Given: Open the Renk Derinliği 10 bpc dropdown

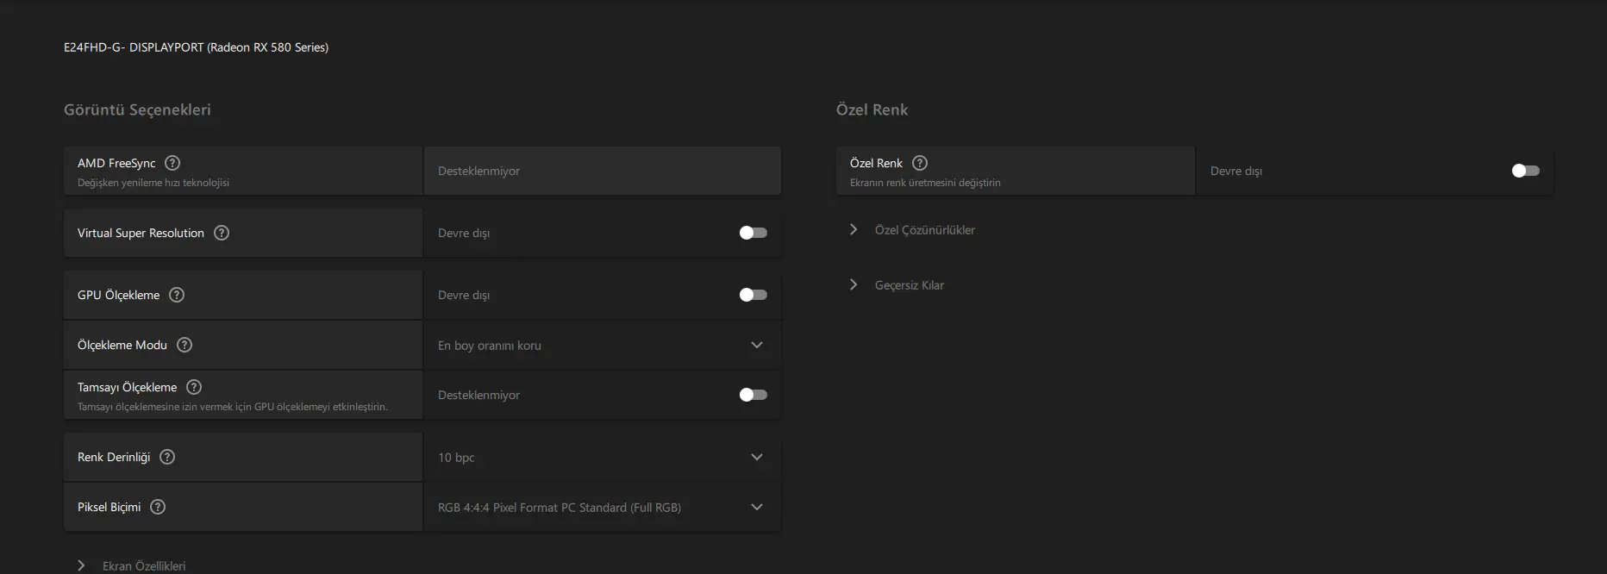Looking at the screenshot, I should pyautogui.click(x=602, y=458).
